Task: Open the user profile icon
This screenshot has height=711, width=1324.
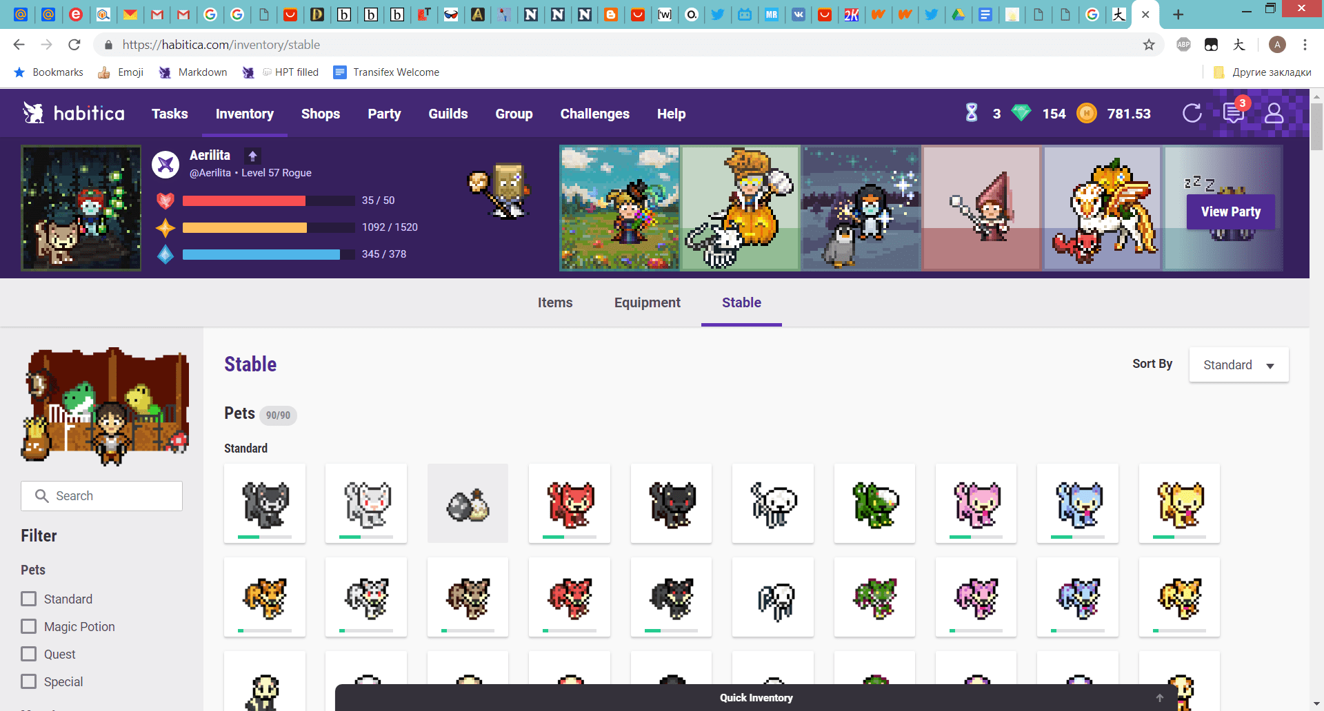Action: point(1275,113)
